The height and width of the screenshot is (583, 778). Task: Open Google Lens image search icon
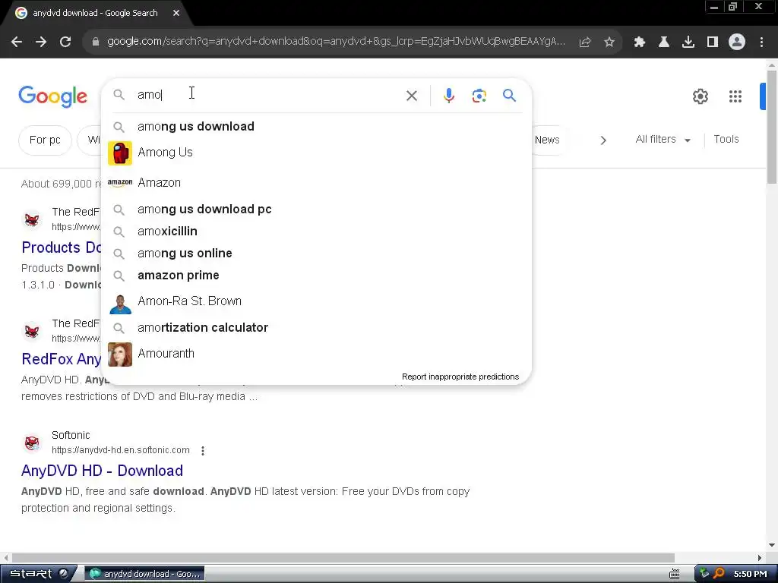click(x=479, y=96)
